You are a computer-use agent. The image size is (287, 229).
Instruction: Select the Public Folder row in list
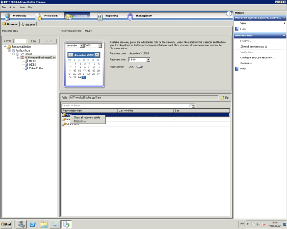point(146,124)
